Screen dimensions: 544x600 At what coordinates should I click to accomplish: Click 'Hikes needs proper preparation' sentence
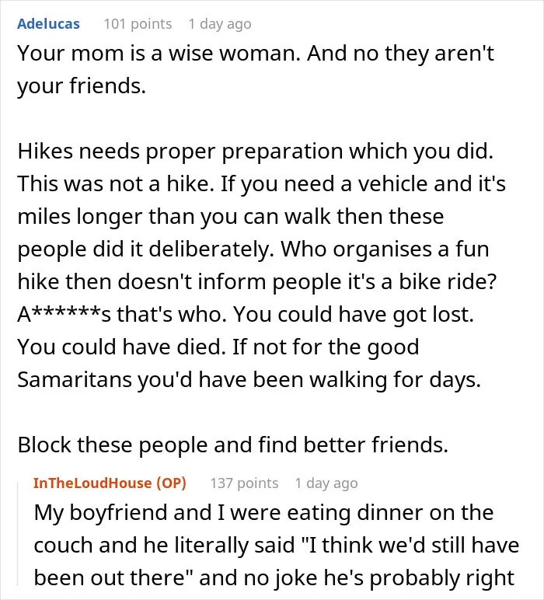[255, 151]
